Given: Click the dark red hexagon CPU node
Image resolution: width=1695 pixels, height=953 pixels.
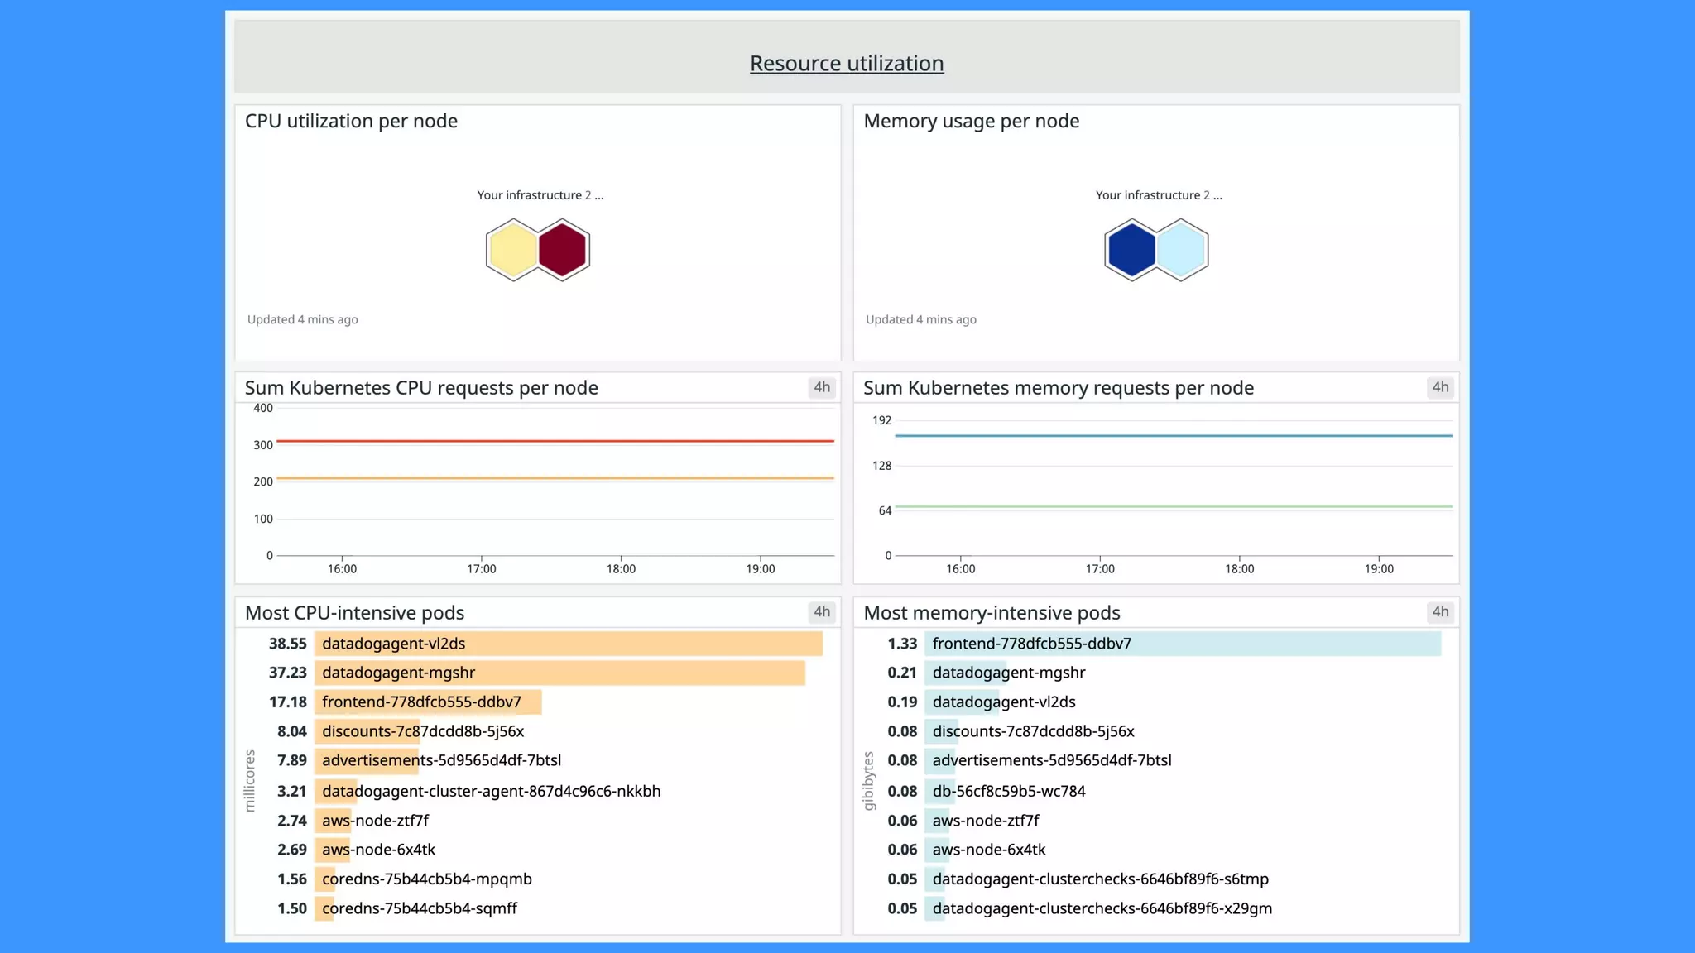Looking at the screenshot, I should pos(563,250).
